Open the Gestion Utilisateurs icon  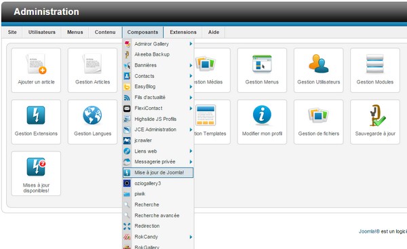point(319,64)
